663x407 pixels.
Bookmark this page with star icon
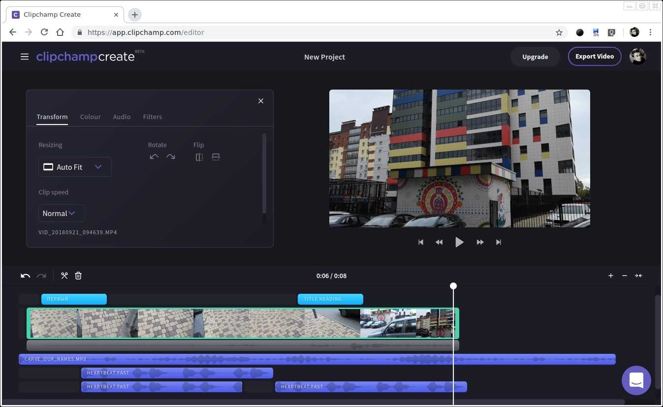[559, 32]
